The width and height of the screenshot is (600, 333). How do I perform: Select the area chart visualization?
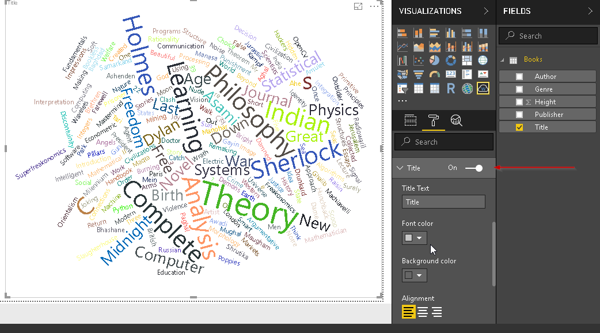click(418, 47)
